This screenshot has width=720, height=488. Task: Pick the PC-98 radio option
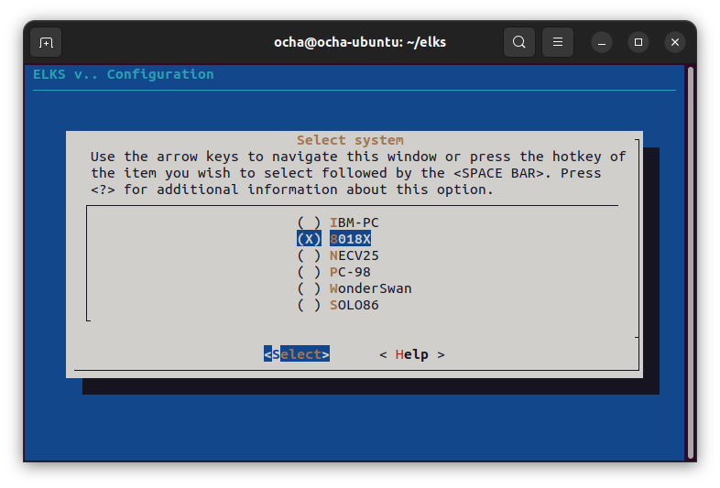coord(349,272)
